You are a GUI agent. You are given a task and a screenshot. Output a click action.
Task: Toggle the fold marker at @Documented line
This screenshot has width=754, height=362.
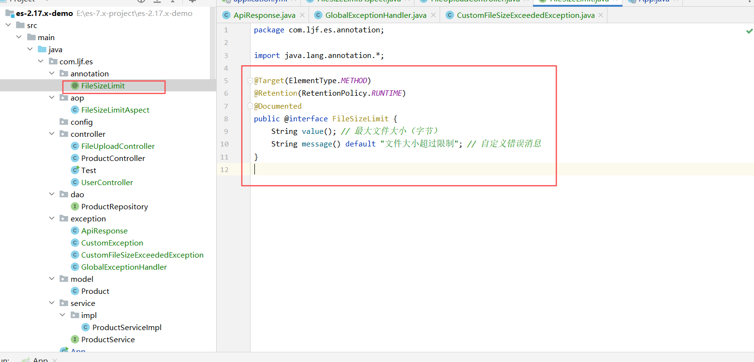tap(251, 106)
